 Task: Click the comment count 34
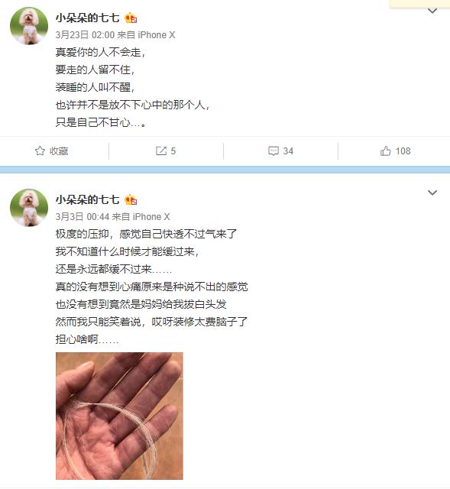[288, 151]
